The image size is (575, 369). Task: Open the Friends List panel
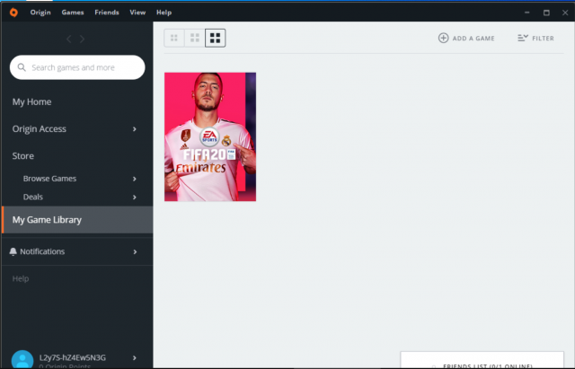pos(482,361)
